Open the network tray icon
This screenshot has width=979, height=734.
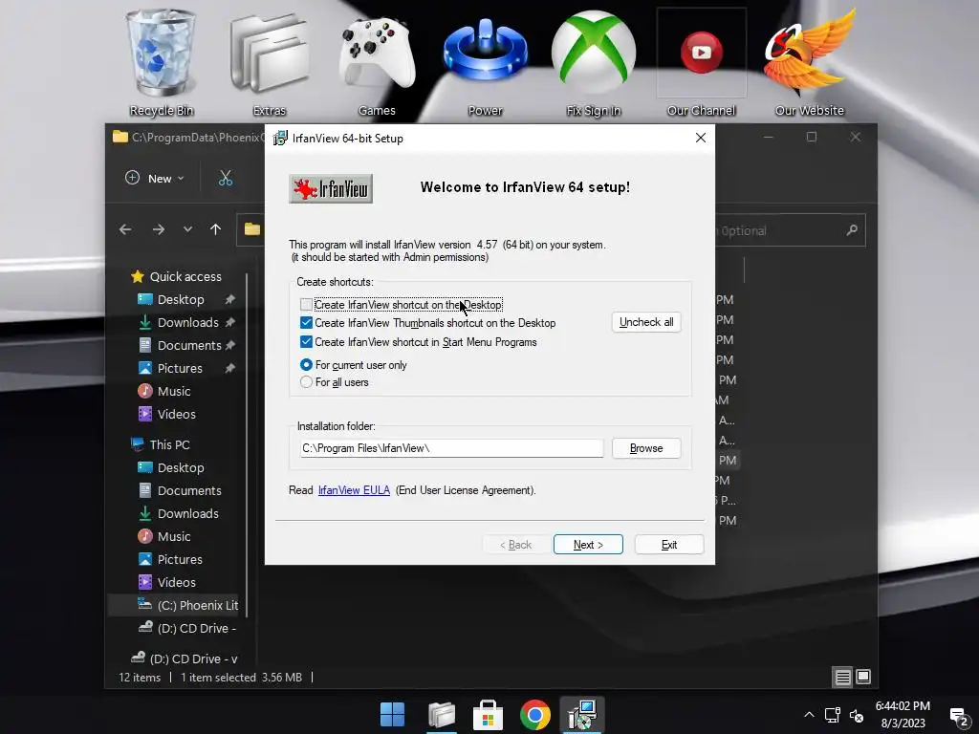pyautogui.click(x=833, y=715)
